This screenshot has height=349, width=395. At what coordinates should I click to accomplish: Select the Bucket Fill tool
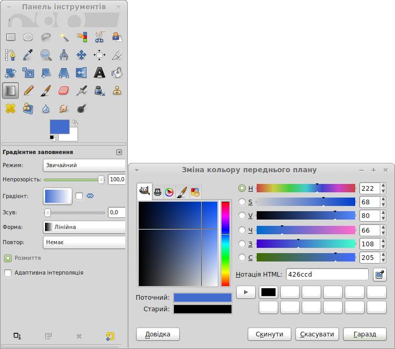117,73
